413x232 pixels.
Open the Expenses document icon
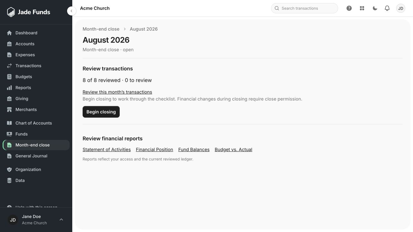coord(9,55)
